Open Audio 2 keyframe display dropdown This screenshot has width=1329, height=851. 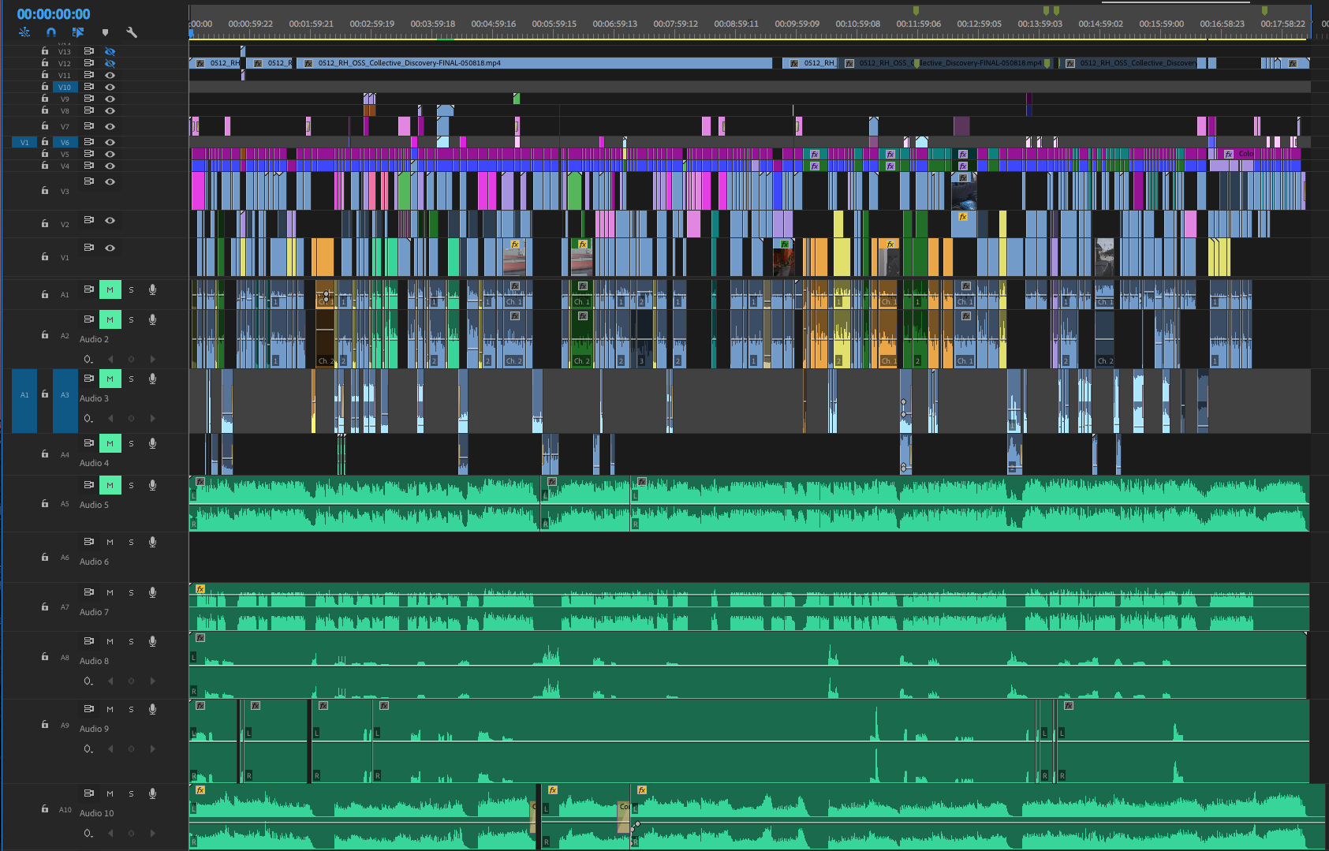pos(88,360)
